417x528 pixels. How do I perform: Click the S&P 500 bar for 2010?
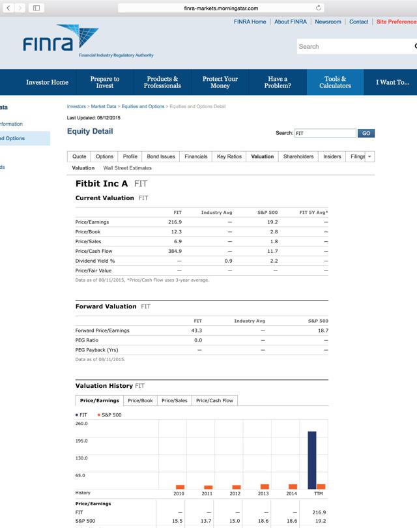[180, 487]
